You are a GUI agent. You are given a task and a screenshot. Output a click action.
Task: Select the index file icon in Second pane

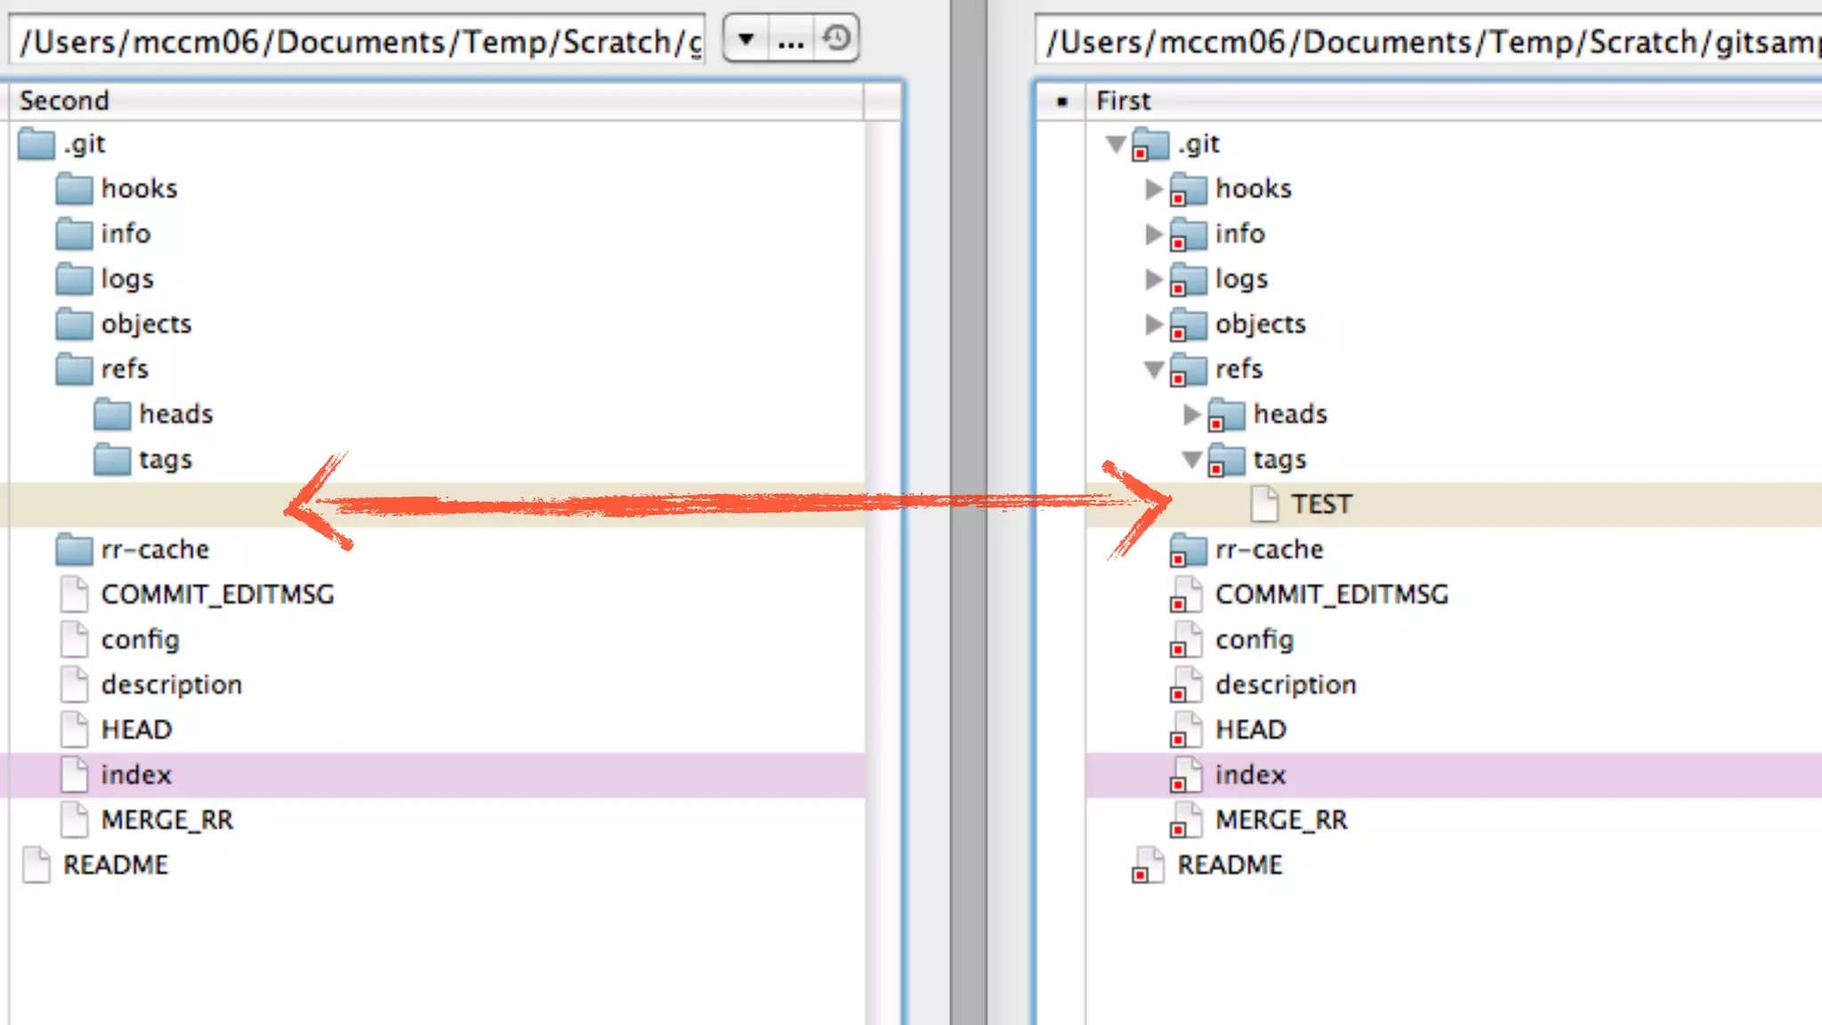[75, 775]
